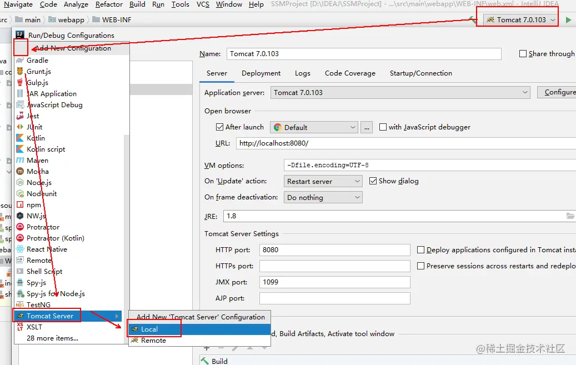Choose Remote Tomcat Server configuration
This screenshot has height=365, width=576.
(199, 341)
